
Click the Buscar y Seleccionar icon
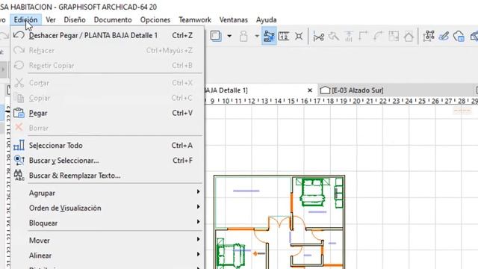[x=19, y=160]
